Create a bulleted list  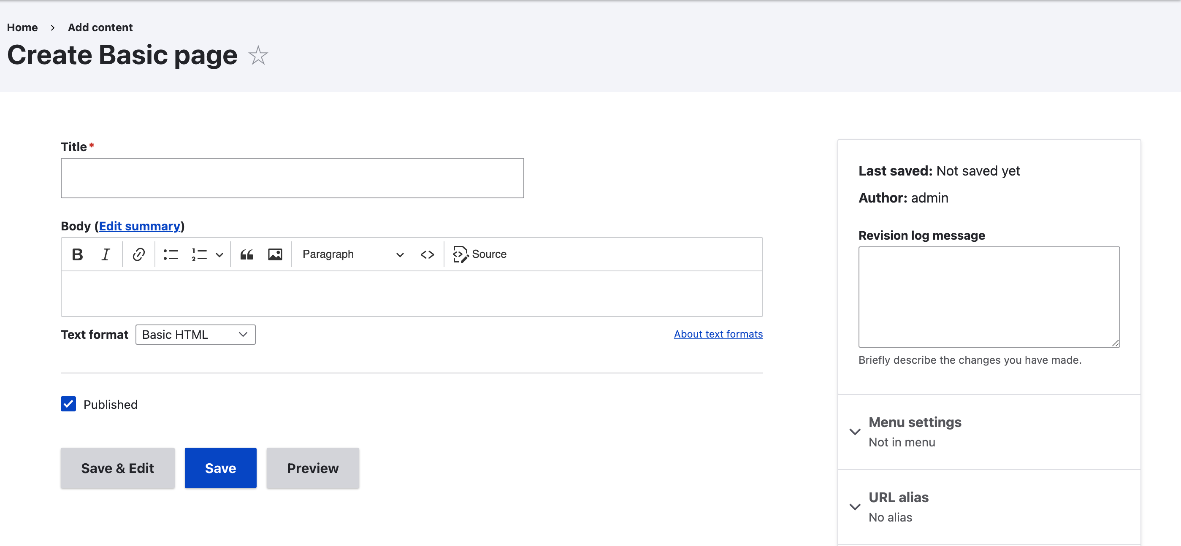pyautogui.click(x=171, y=254)
